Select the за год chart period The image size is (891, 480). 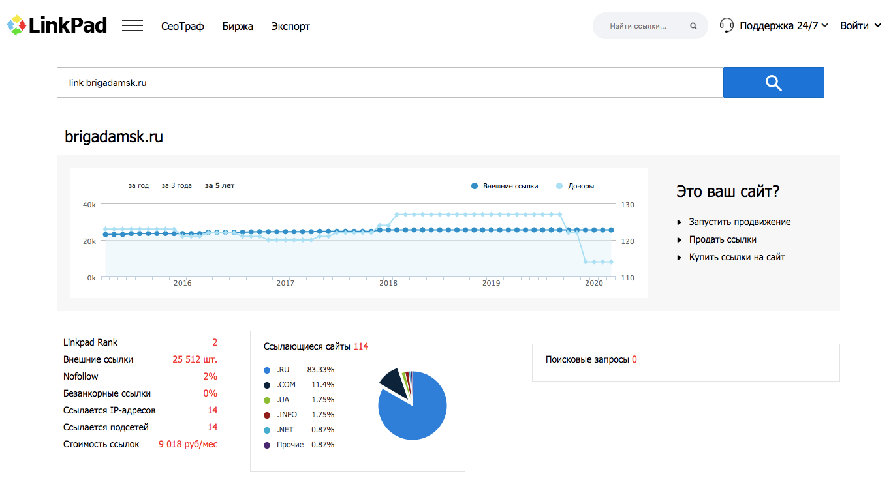coord(138,186)
